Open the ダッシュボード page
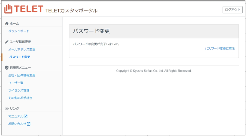 point(19,31)
